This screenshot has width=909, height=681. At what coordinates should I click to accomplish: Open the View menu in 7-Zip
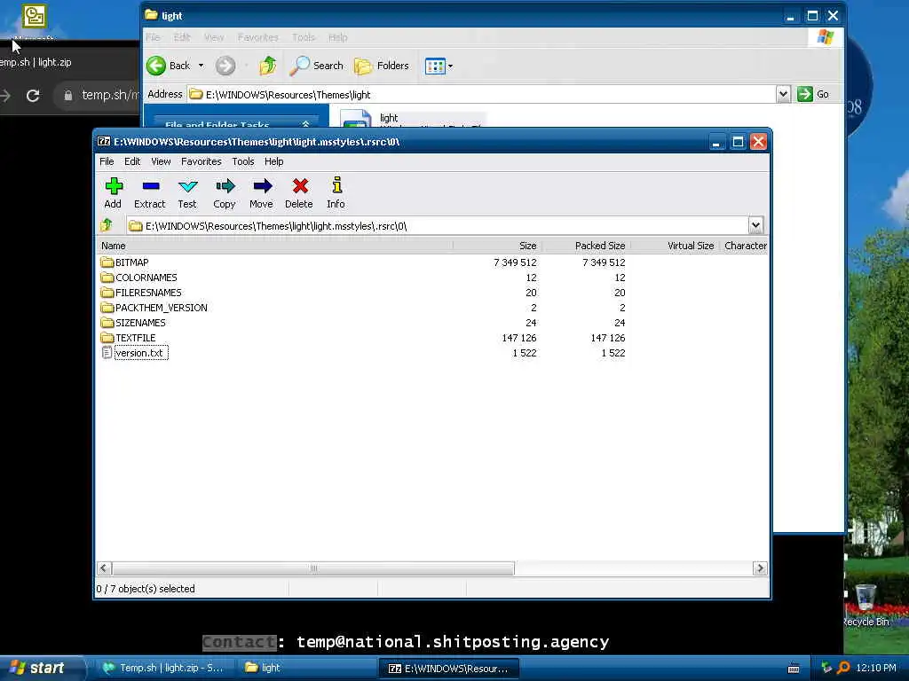pyautogui.click(x=161, y=161)
